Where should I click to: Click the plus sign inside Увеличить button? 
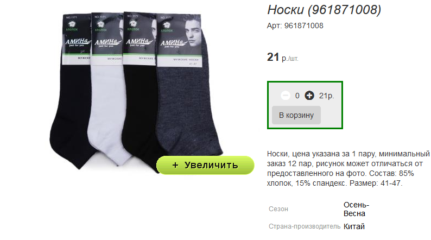[175, 165]
